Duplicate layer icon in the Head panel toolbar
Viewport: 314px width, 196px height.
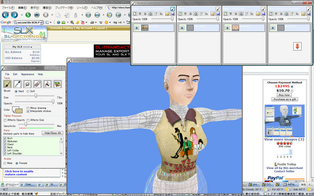tap(241, 14)
